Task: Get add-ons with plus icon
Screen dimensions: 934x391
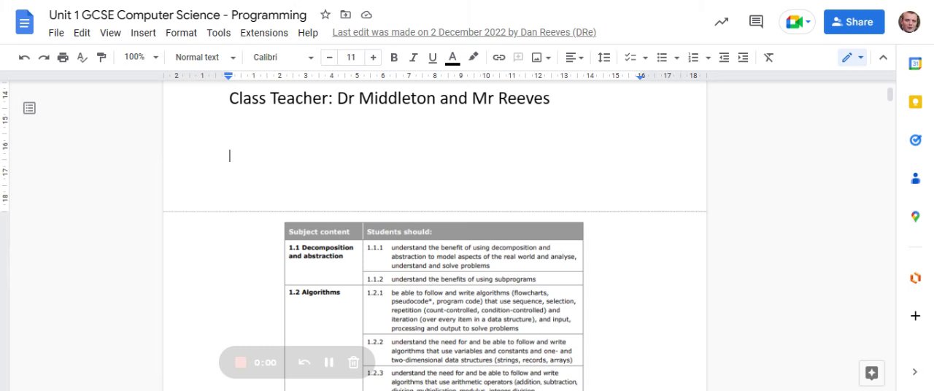Action: [x=915, y=316]
